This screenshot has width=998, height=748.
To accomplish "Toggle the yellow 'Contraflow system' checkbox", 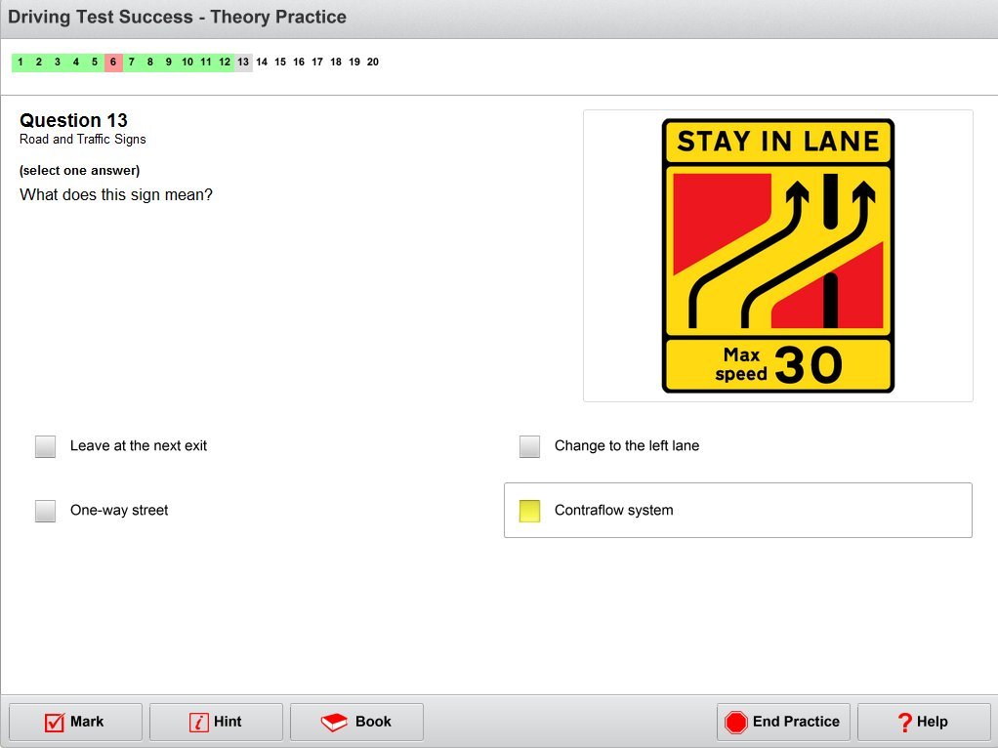I will (530, 511).
